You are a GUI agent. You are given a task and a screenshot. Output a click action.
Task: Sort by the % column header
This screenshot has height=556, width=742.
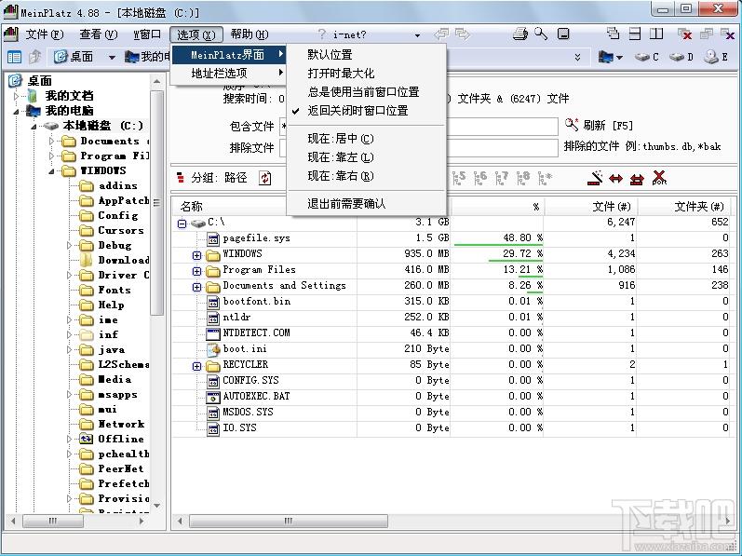pos(497,207)
